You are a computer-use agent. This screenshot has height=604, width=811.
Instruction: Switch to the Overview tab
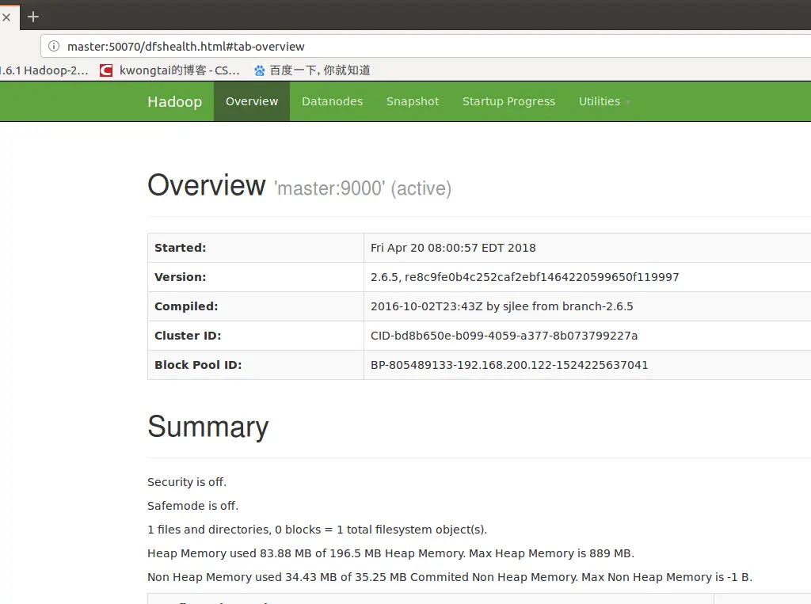pyautogui.click(x=252, y=101)
